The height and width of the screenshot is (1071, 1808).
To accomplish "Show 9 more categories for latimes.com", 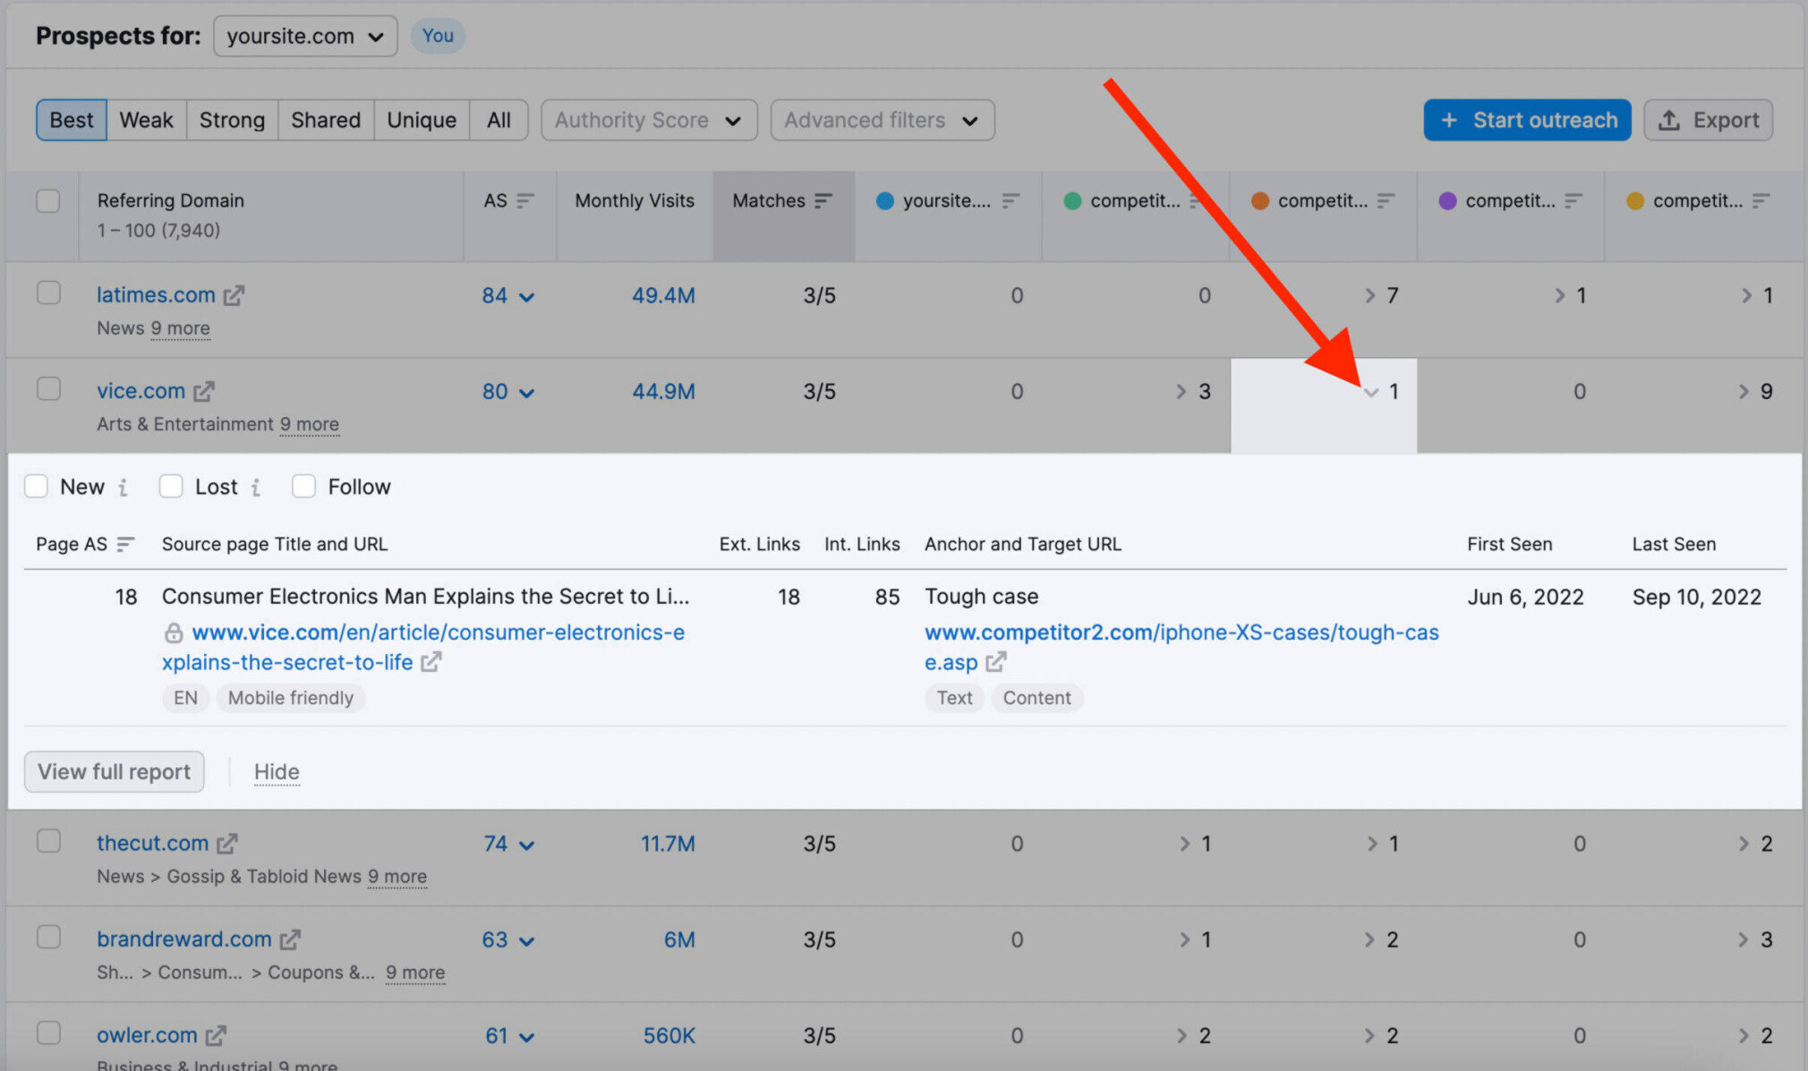I will (181, 328).
